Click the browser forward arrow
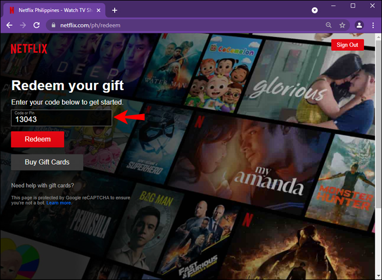This screenshot has height=280, width=382. tap(23, 25)
